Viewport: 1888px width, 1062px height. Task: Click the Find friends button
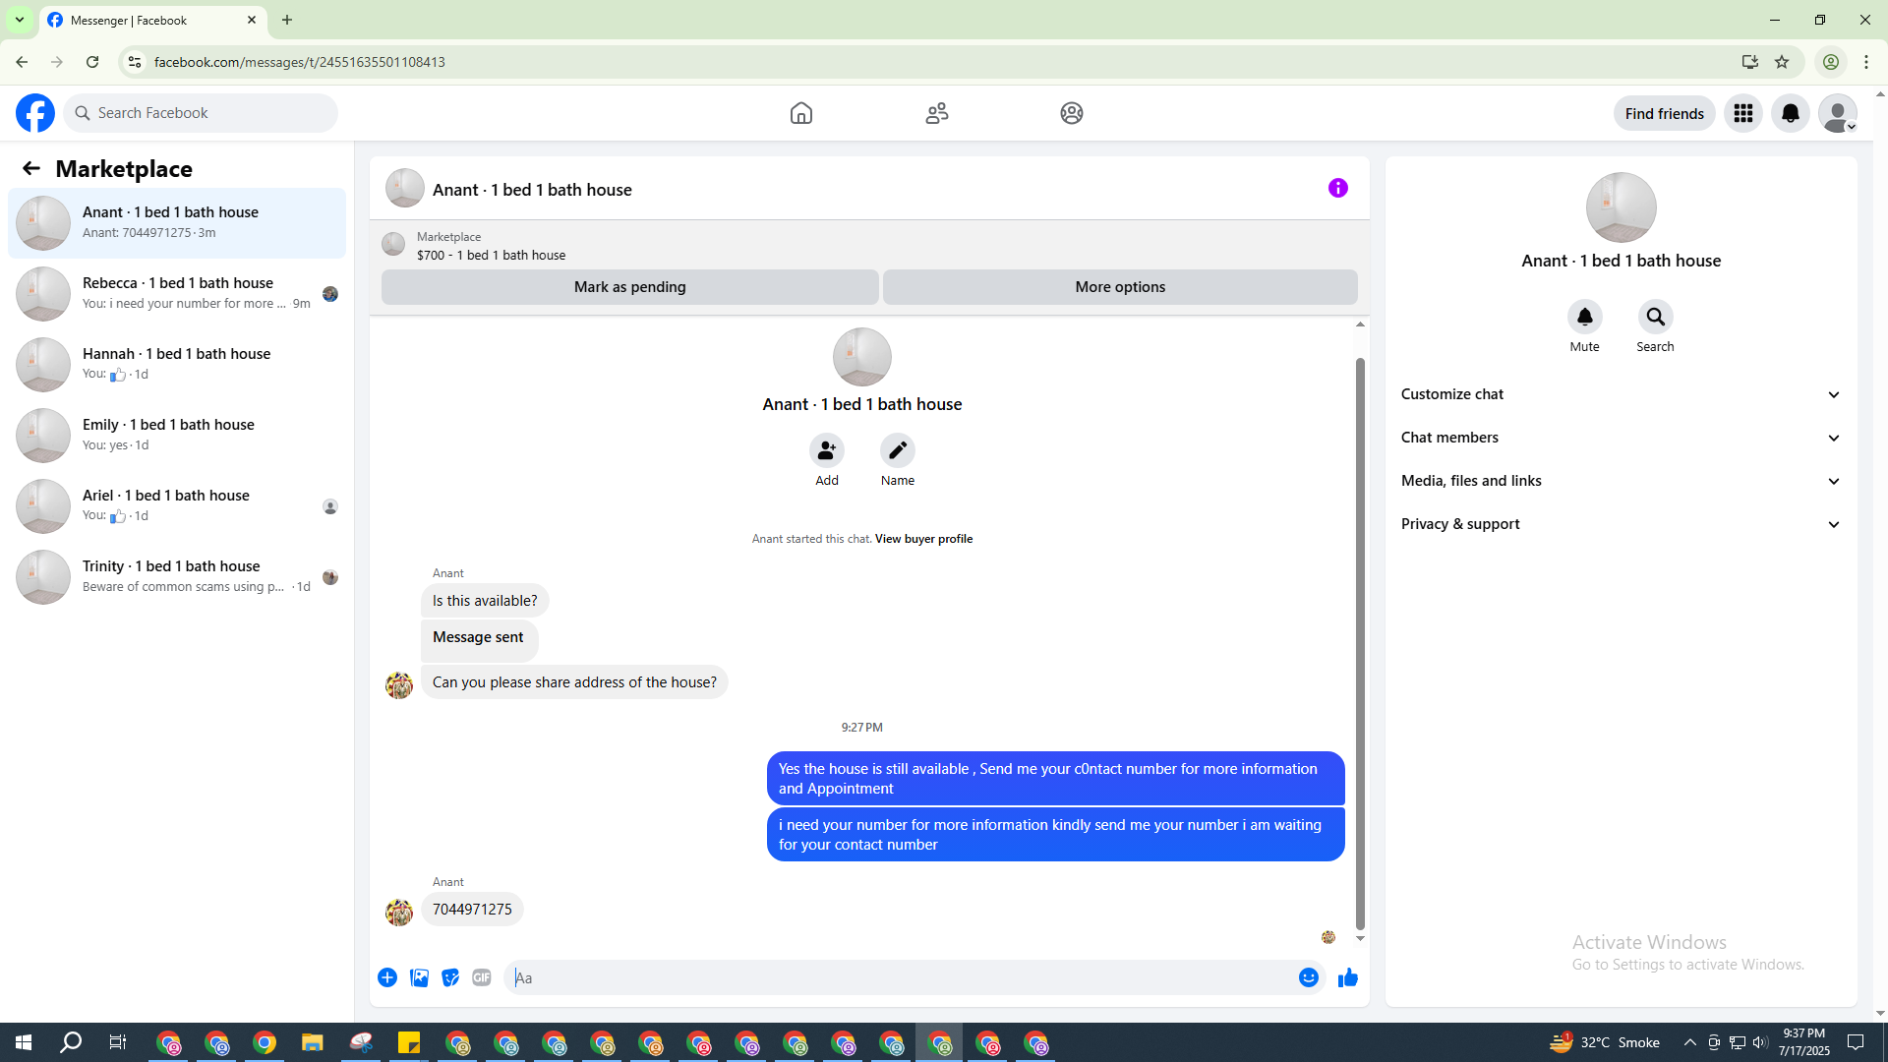pos(1665,113)
